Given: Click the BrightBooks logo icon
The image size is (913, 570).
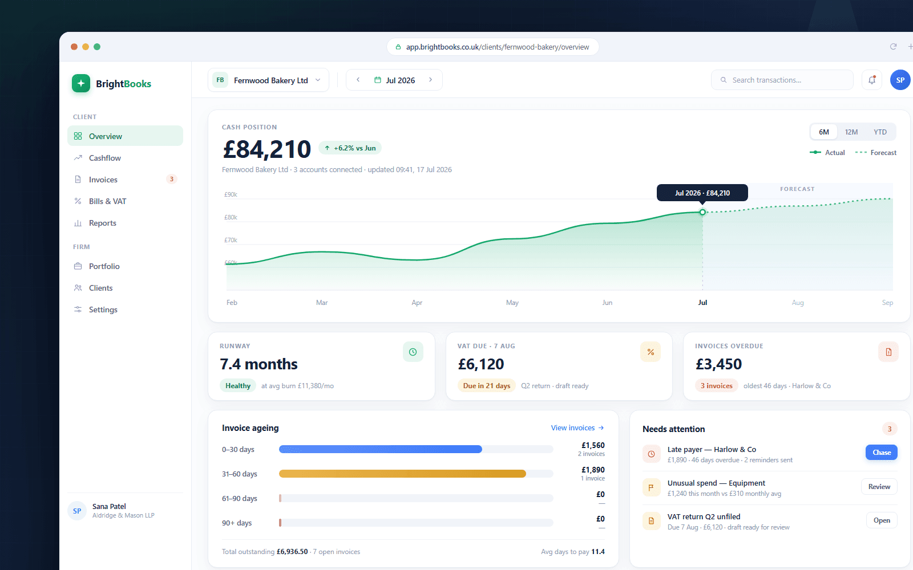Looking at the screenshot, I should [x=81, y=83].
